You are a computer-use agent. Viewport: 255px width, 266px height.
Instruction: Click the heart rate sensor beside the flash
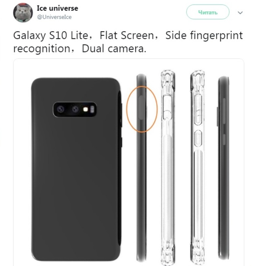[92, 109]
